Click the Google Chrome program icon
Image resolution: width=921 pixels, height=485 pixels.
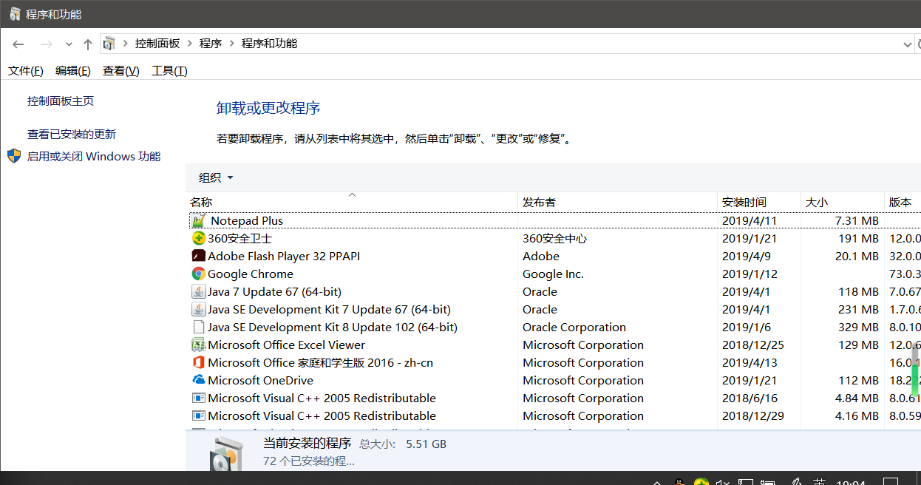coord(198,274)
